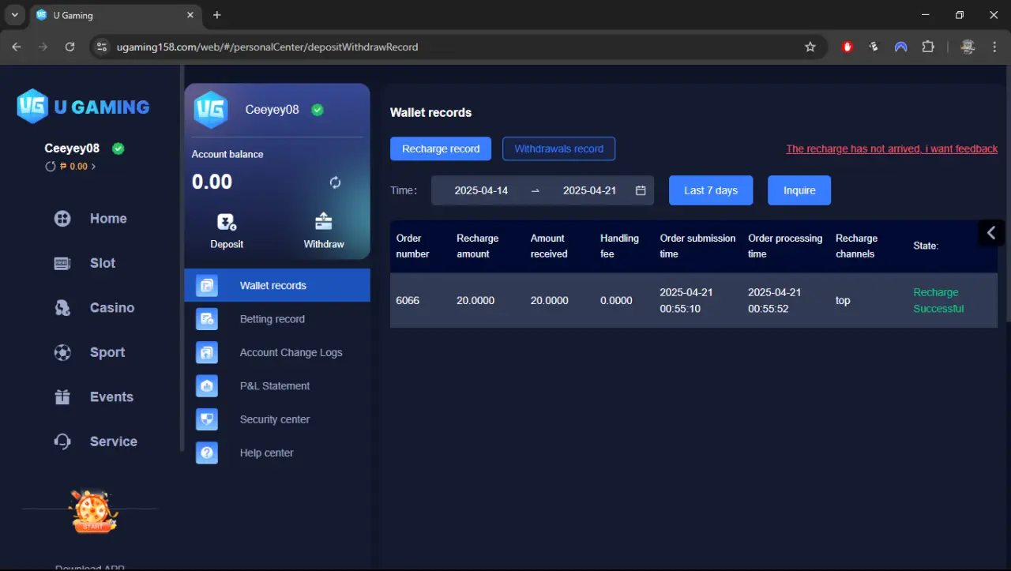Click the P&L Statement icon
The image size is (1011, 571).
207,386
